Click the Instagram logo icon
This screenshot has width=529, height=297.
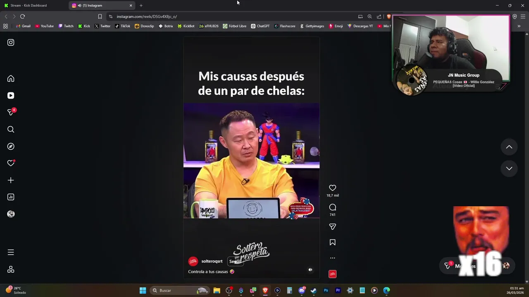(11, 42)
